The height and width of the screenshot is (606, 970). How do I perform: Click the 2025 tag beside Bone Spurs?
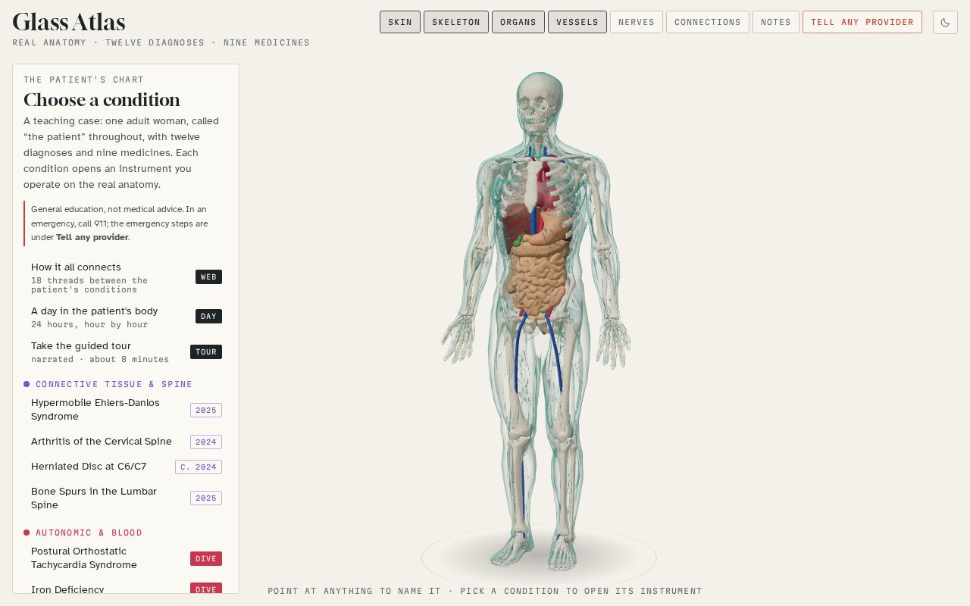tap(206, 498)
